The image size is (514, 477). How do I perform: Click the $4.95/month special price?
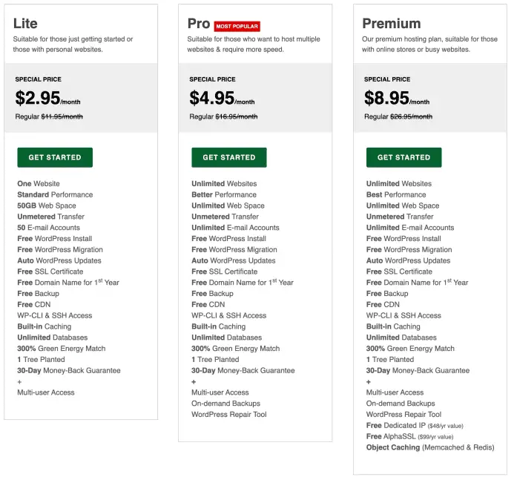tap(222, 98)
